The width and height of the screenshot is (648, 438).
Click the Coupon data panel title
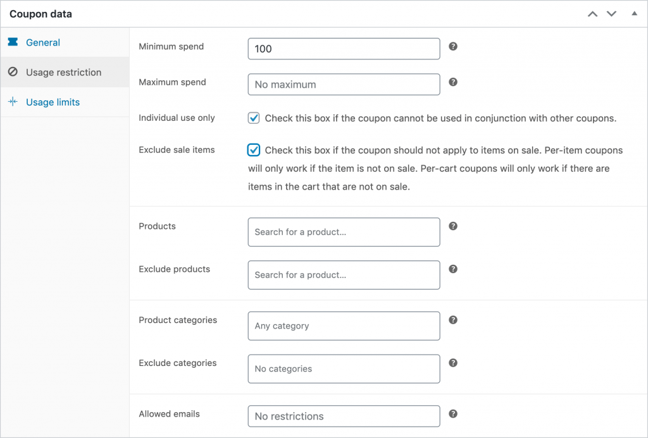[x=40, y=14]
